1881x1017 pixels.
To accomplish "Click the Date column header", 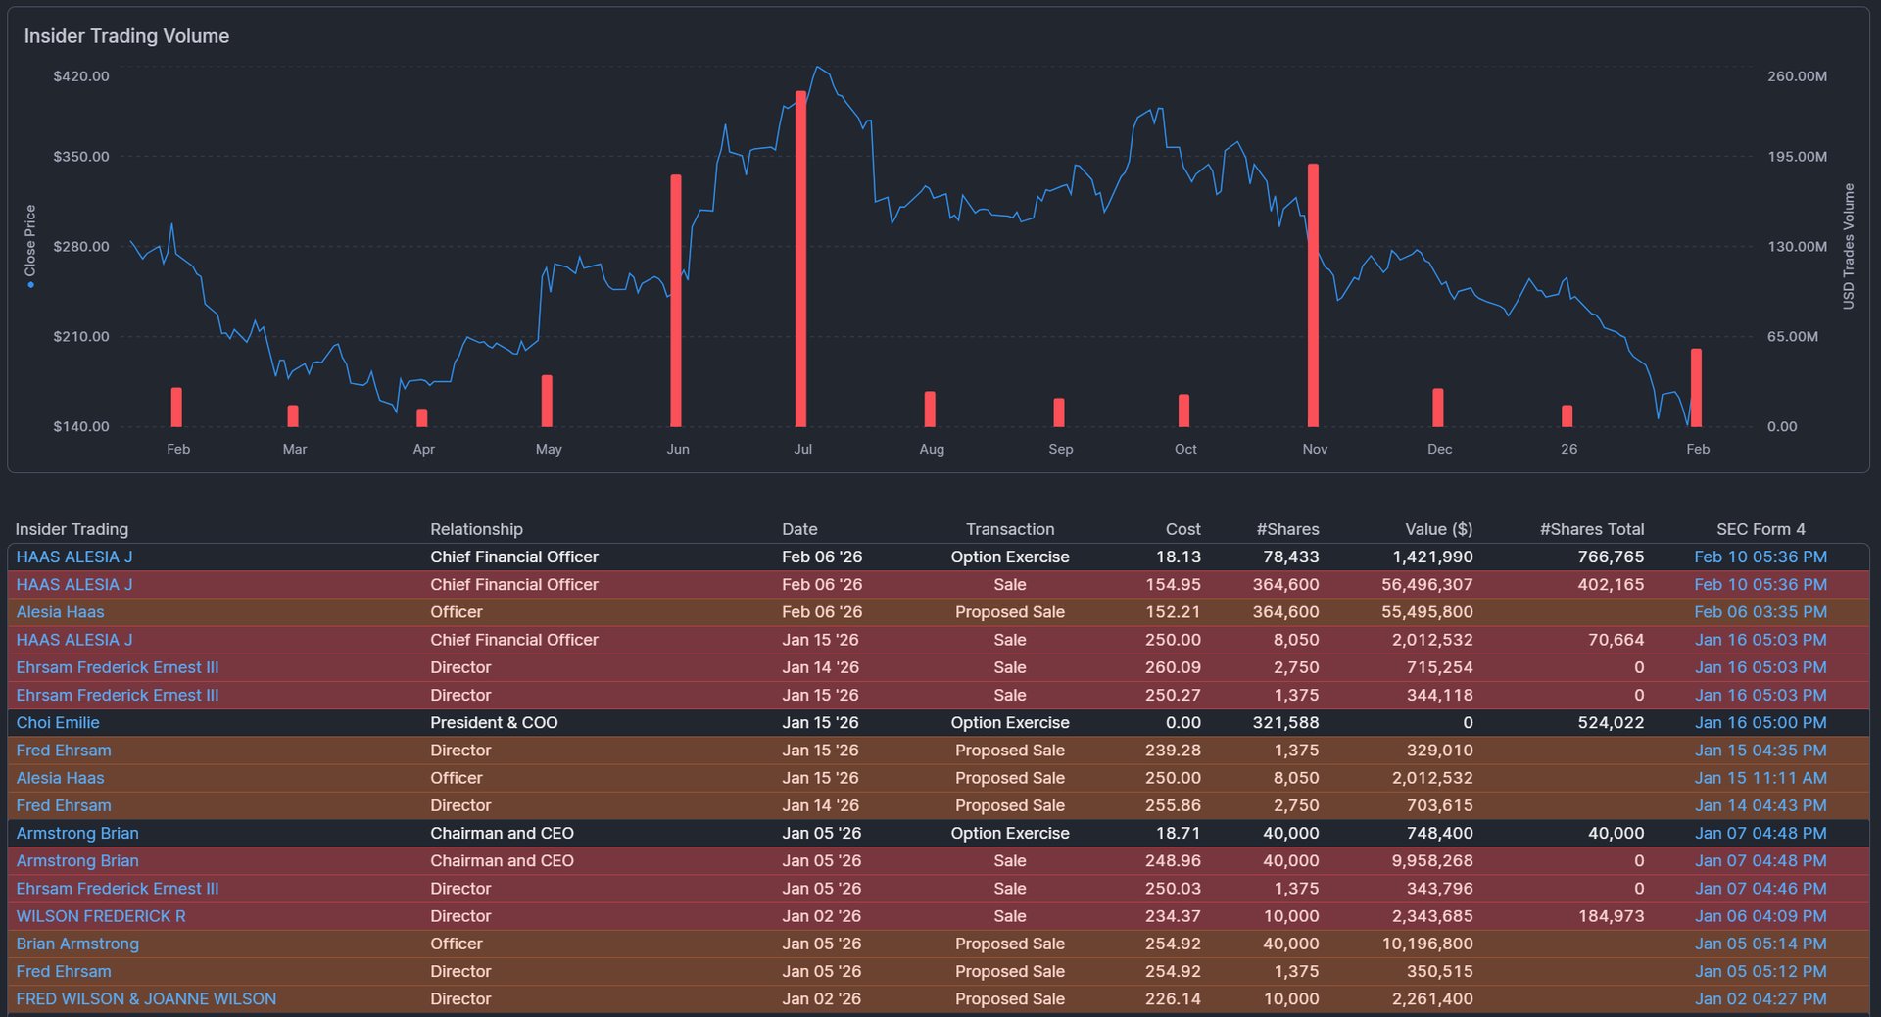I will tap(799, 529).
